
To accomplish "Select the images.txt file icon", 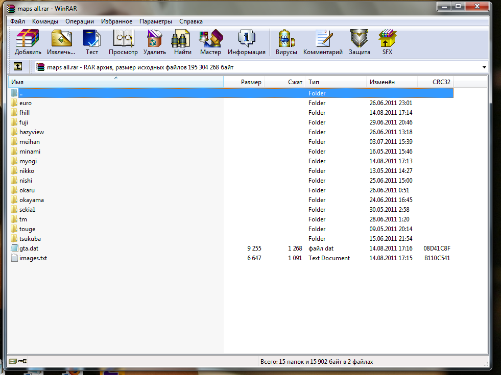I will [14, 258].
